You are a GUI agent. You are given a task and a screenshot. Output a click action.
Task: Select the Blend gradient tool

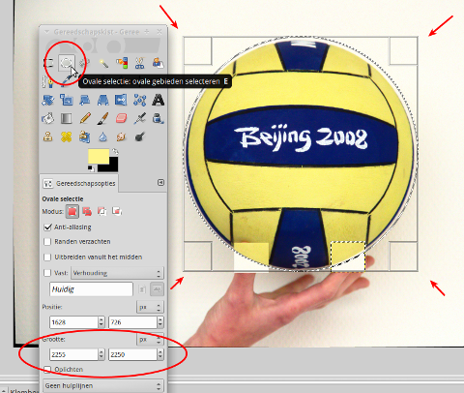67,118
